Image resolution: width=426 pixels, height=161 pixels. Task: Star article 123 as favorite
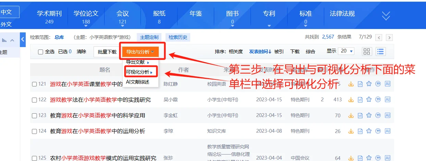[x=369, y=115]
